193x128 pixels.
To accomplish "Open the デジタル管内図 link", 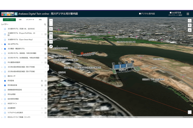I will pos(147,13).
